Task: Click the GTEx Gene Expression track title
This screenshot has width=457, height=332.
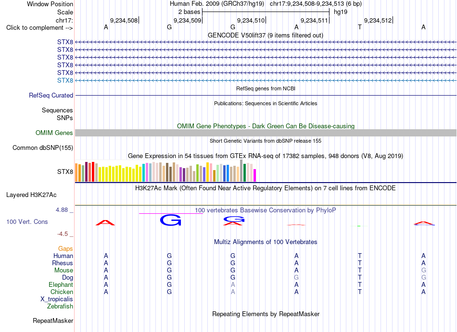Action: tap(266, 156)
